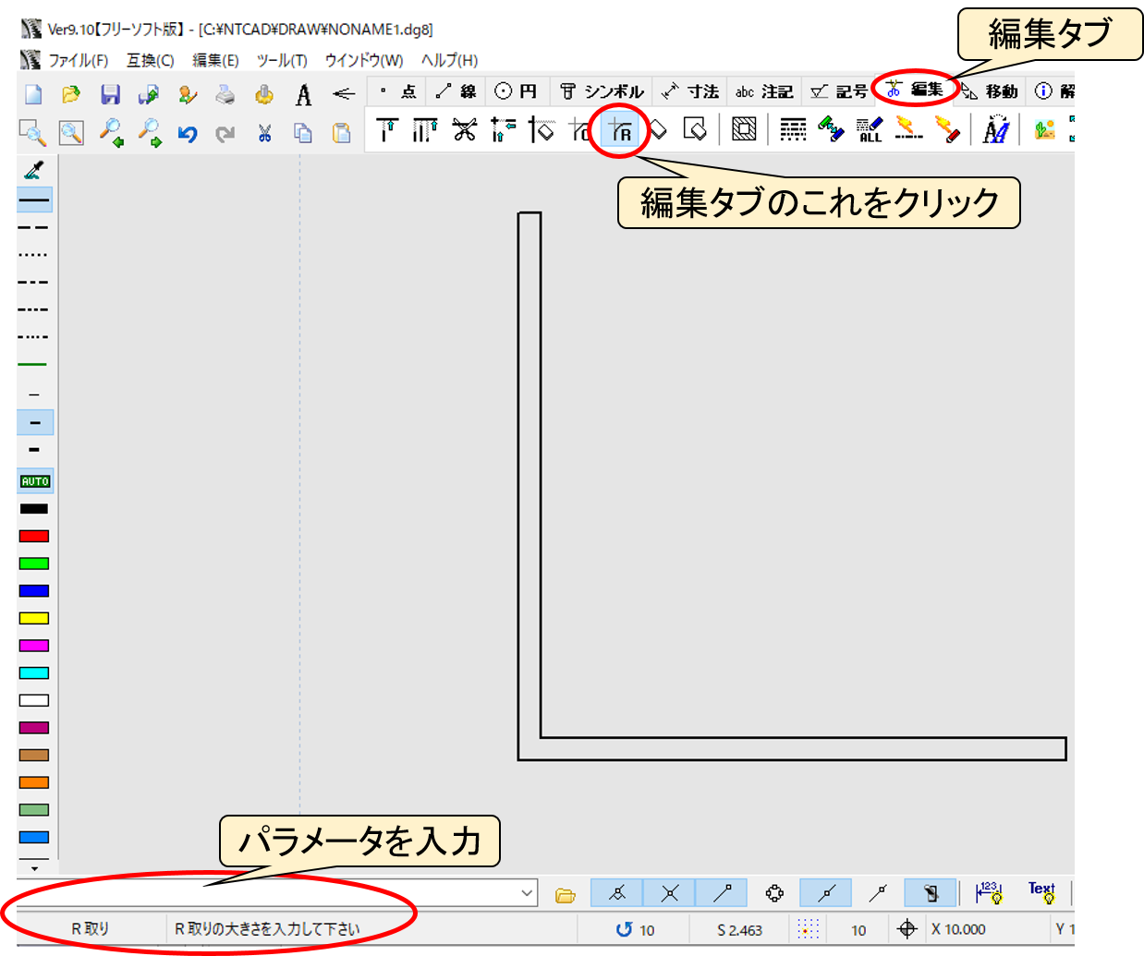Screen dimensions: 1144x956
Task: Open the 編集(E) menu
Action: click(215, 60)
